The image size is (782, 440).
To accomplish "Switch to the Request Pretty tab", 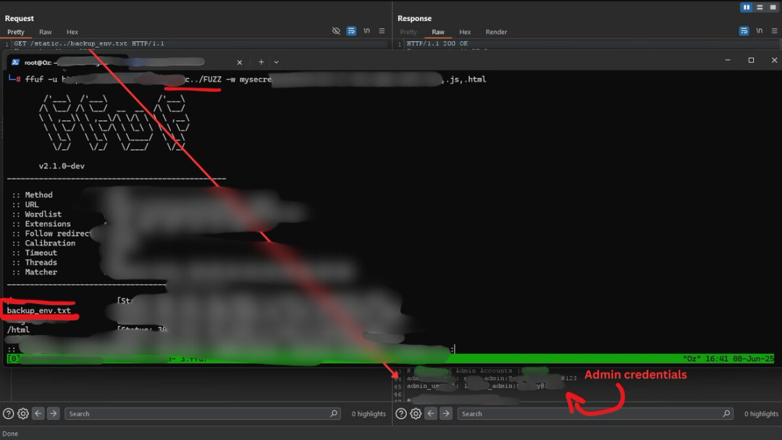I will click(x=15, y=32).
